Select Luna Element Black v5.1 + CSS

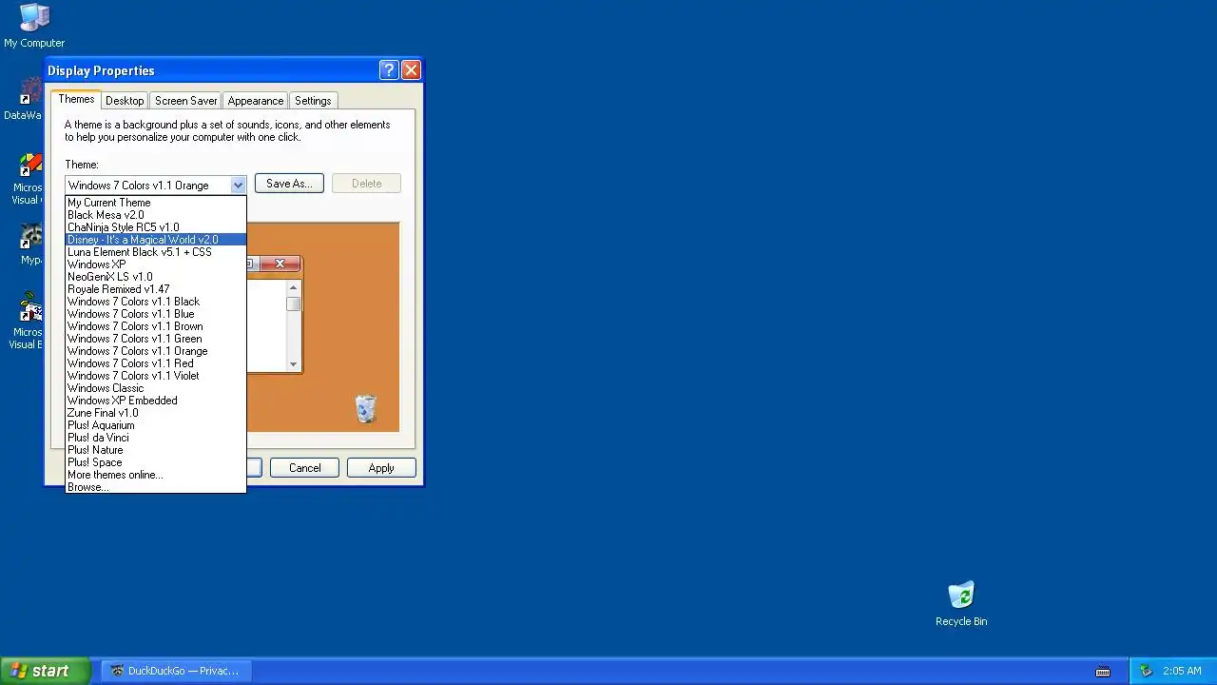tap(156, 252)
